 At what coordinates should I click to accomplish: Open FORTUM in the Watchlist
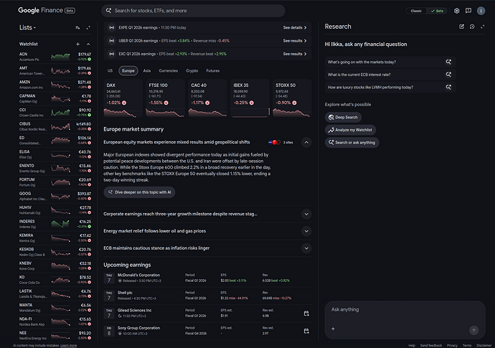tap(55, 182)
